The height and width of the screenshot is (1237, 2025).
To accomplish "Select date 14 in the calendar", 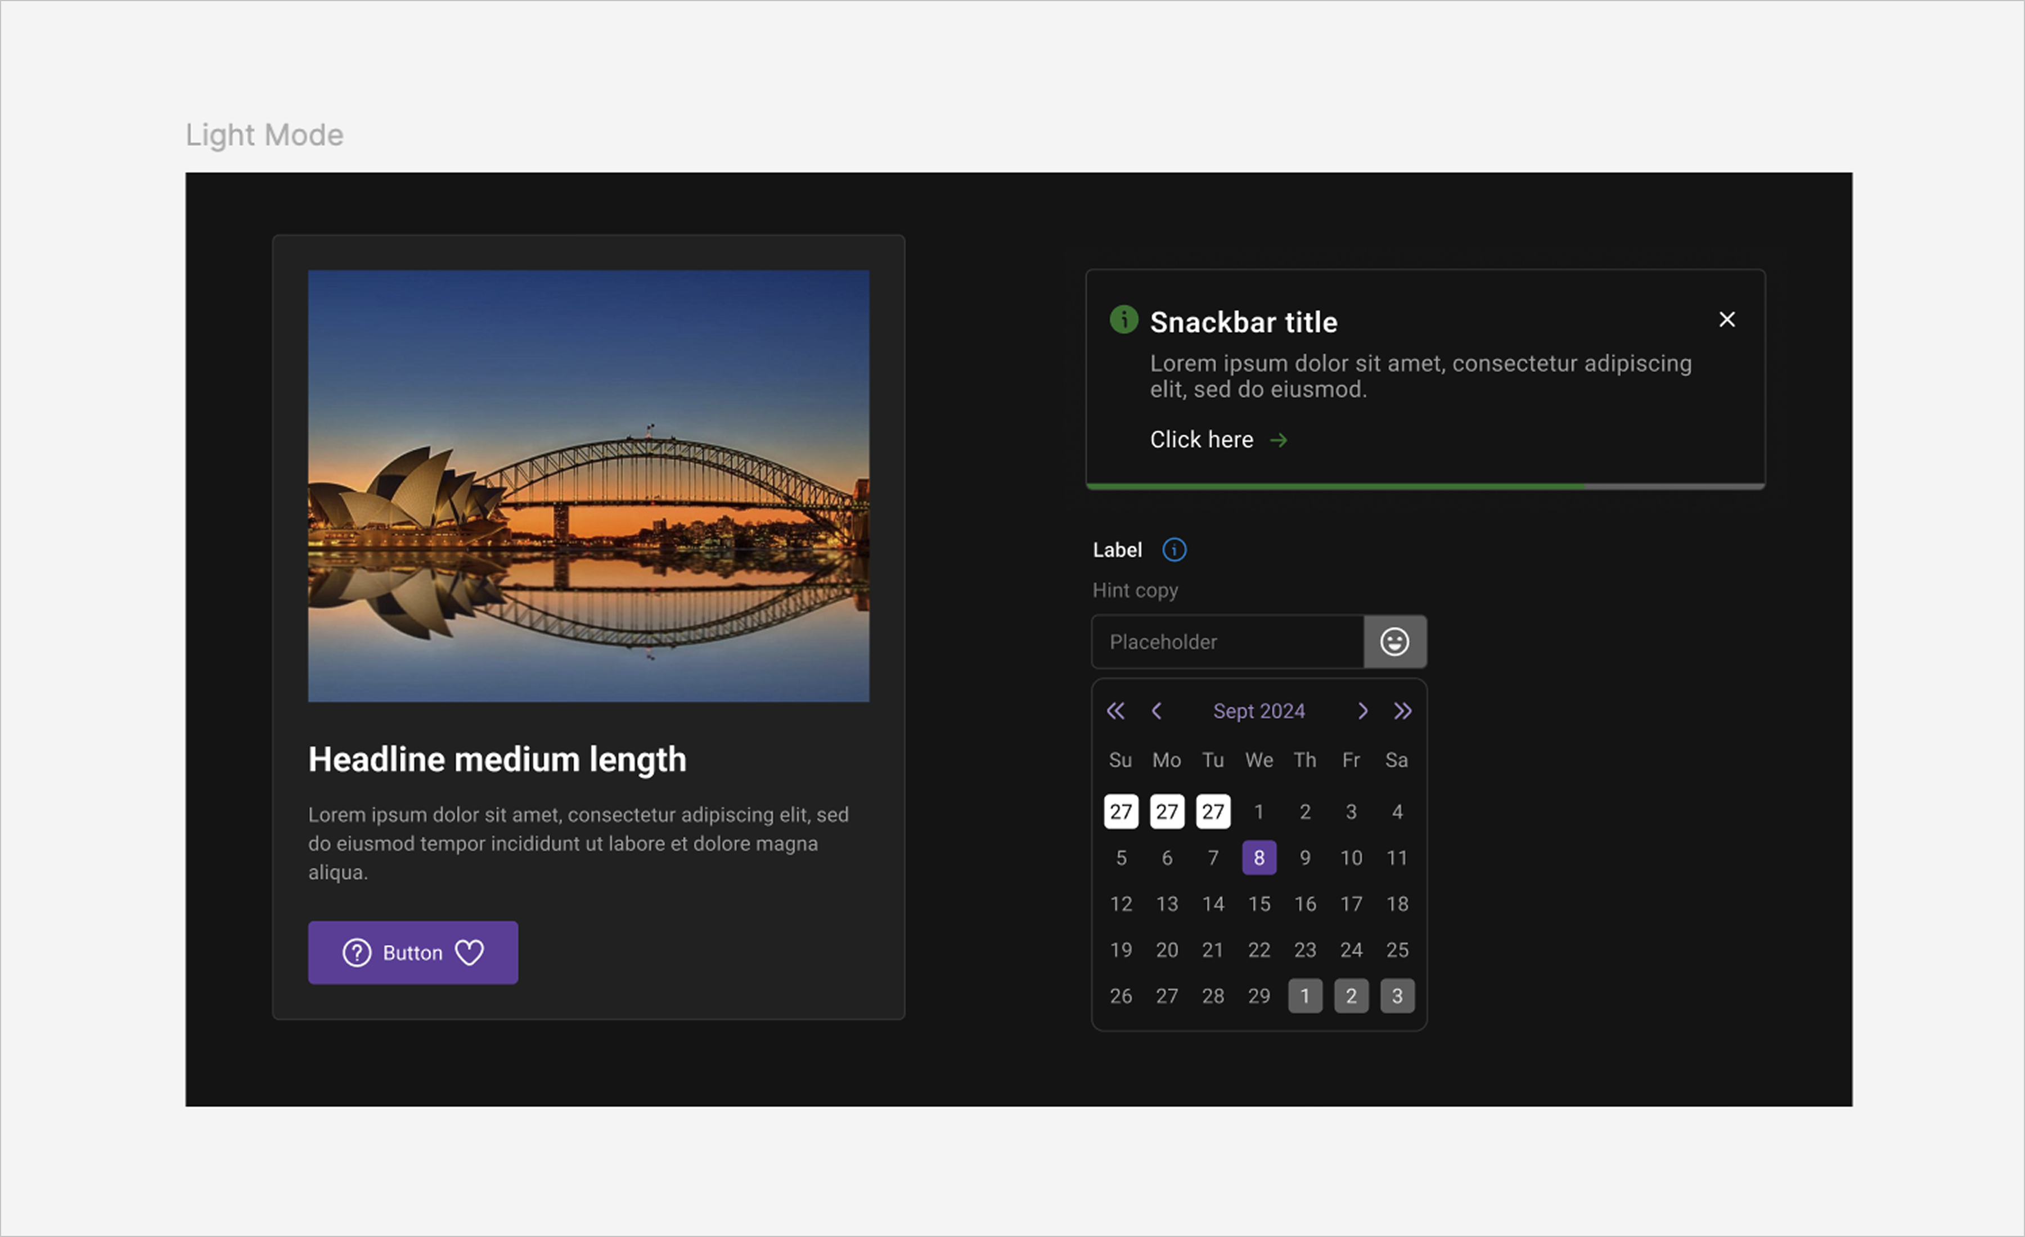I will 1213,904.
